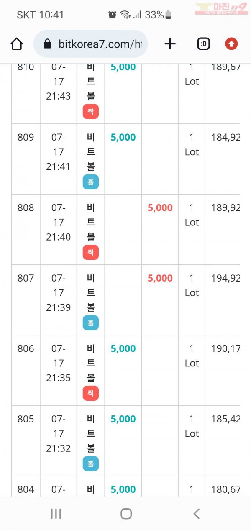Click the red 5,000 amount in row 807
The image size is (251, 530).
click(160, 278)
